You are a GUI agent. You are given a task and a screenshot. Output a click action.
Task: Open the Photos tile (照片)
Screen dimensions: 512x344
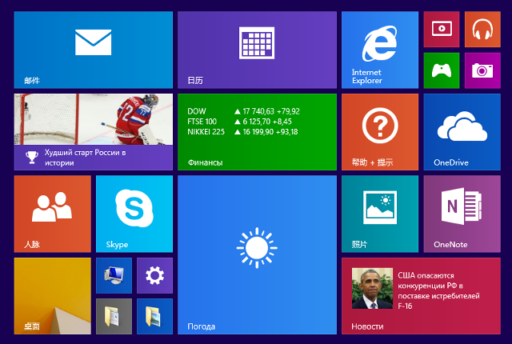(x=380, y=214)
